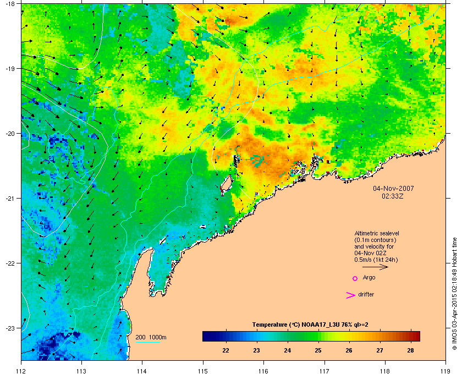
Task: Click latitude axis label -22
Action: [10, 263]
